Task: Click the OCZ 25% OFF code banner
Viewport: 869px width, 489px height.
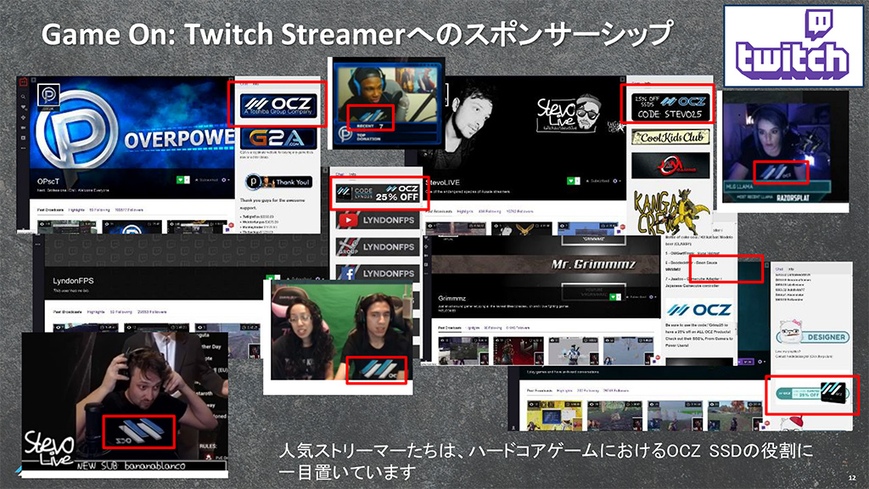Action: point(378,193)
